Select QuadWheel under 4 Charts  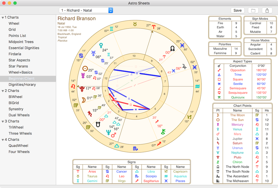(x=18, y=146)
